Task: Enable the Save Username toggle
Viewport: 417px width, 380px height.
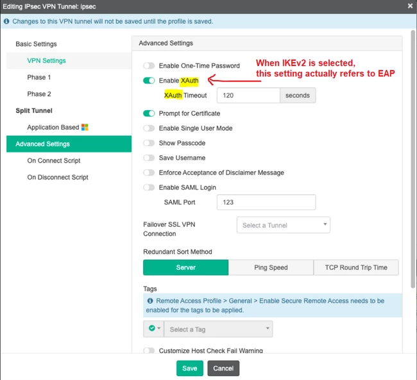Action: point(149,158)
